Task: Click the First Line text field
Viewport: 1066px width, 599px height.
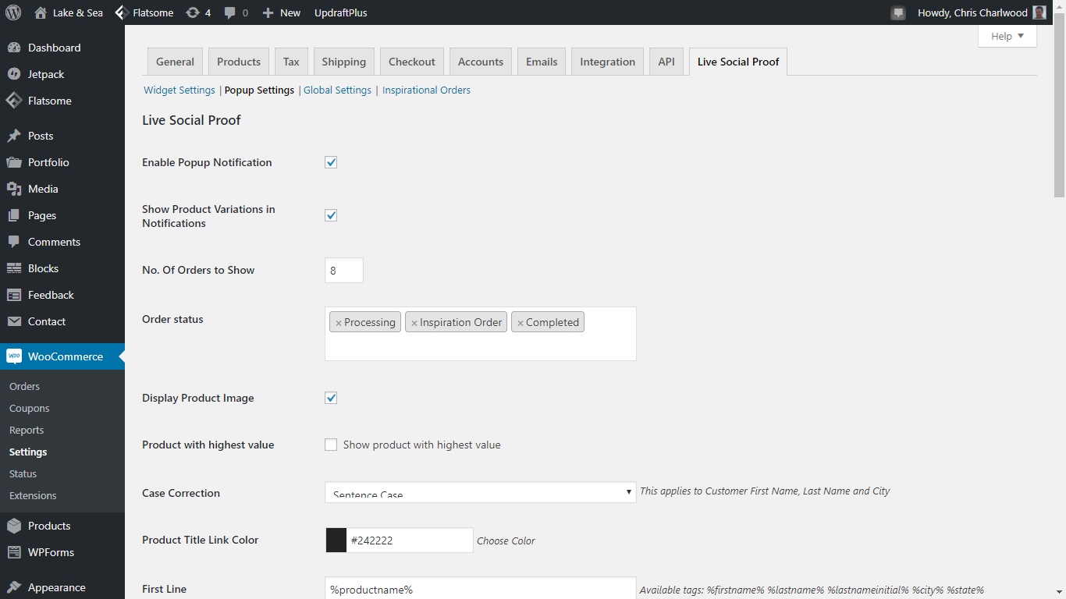Action: click(480, 589)
